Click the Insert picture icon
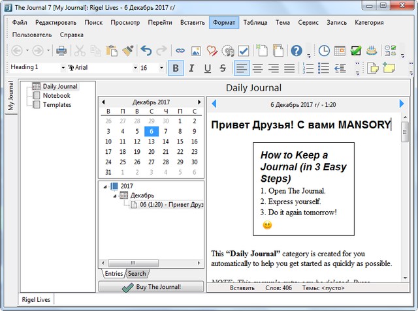418x311 pixels. click(196, 51)
